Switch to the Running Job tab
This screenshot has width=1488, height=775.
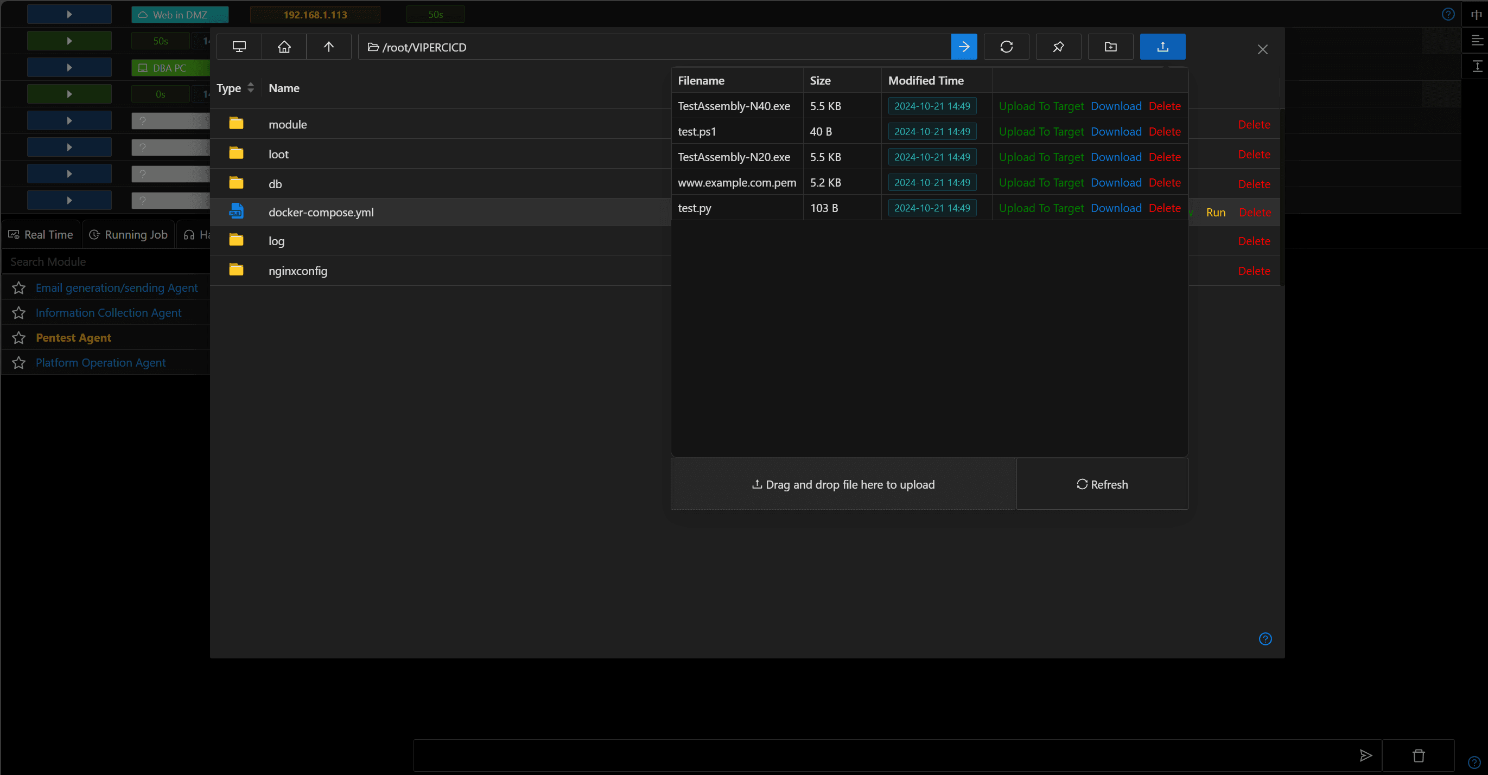point(128,234)
